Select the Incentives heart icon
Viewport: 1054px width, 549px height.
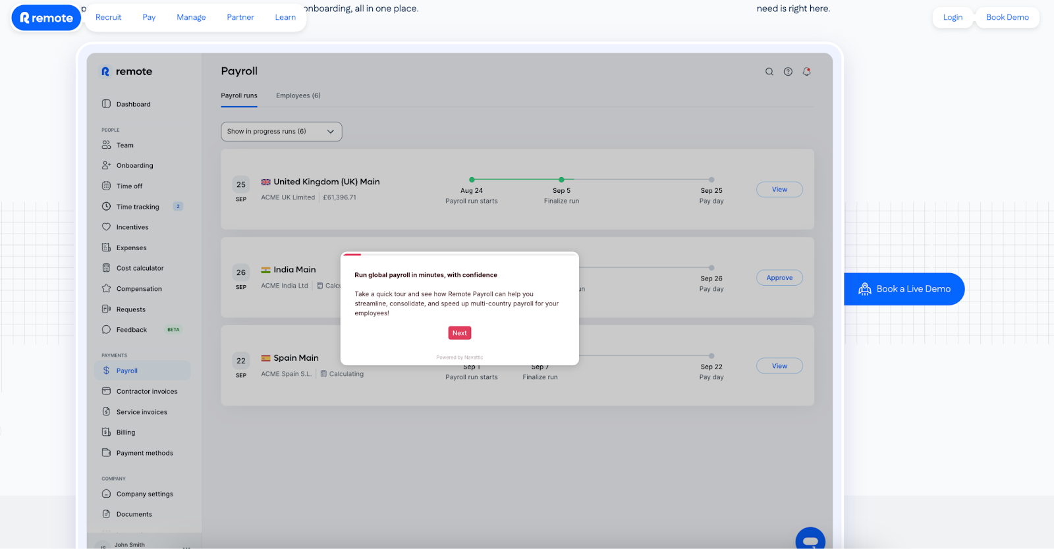coord(106,227)
